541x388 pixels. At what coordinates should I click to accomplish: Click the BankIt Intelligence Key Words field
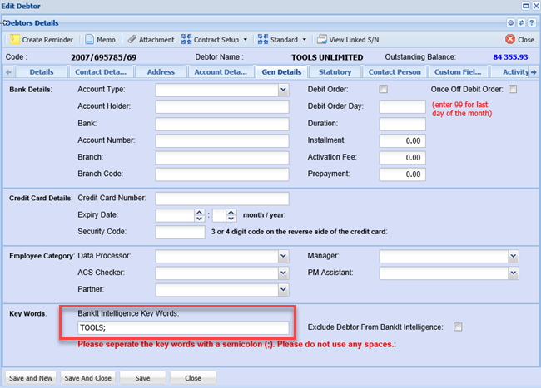click(182, 327)
